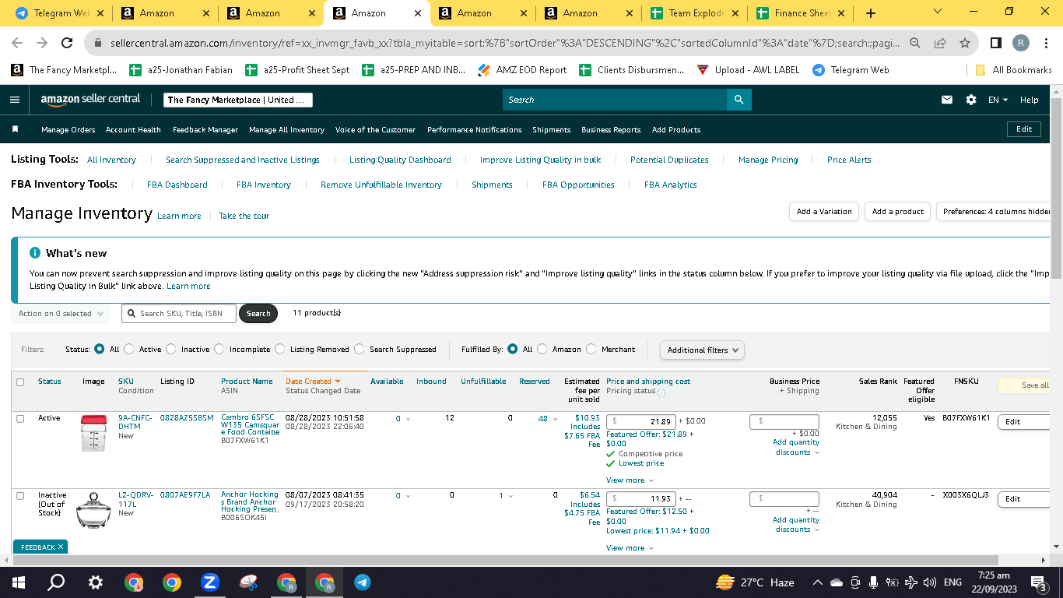Open the Chrome tab search chevron
Viewport: 1063px width, 598px height.
tap(937, 12)
